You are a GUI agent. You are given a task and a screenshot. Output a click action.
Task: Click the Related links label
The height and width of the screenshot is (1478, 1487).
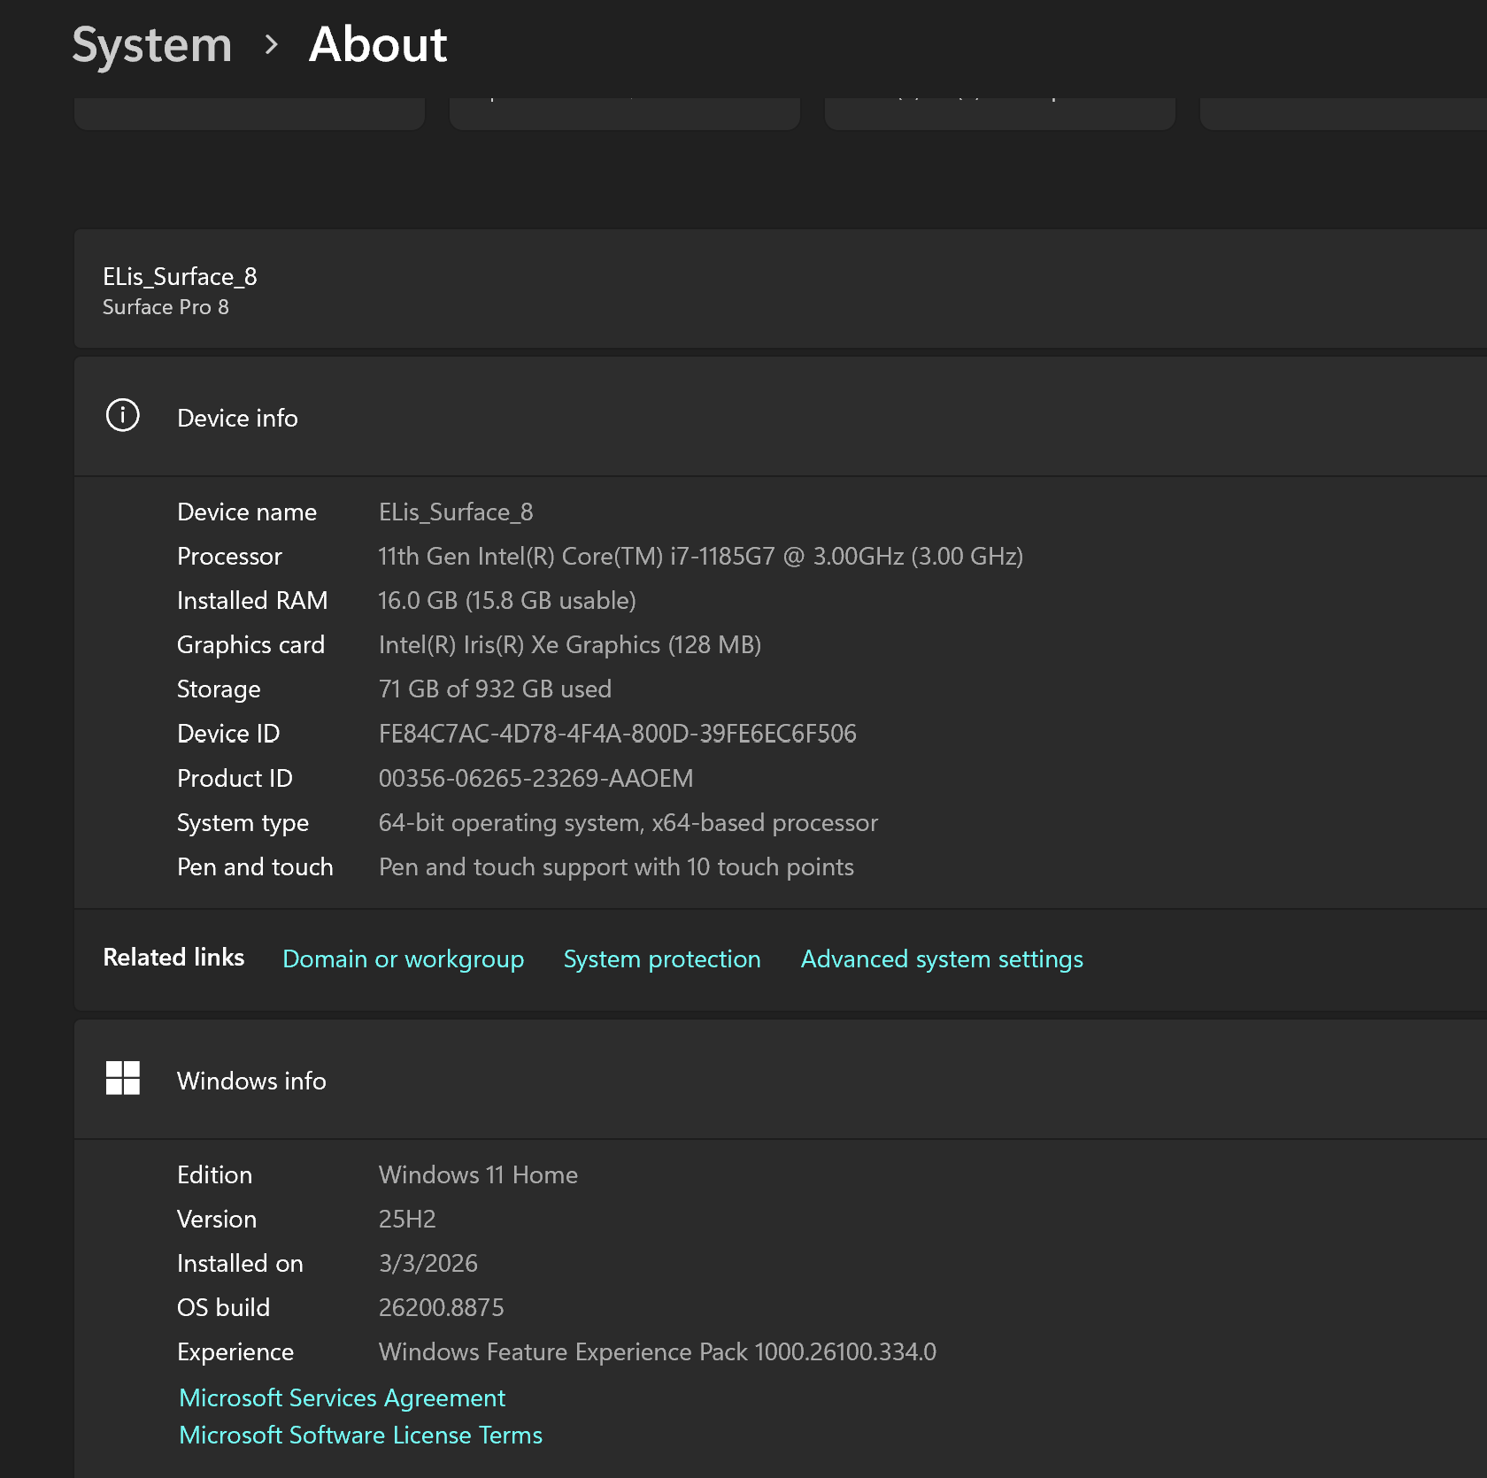[173, 957]
